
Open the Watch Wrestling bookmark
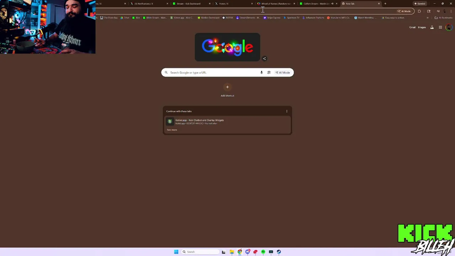click(x=365, y=18)
